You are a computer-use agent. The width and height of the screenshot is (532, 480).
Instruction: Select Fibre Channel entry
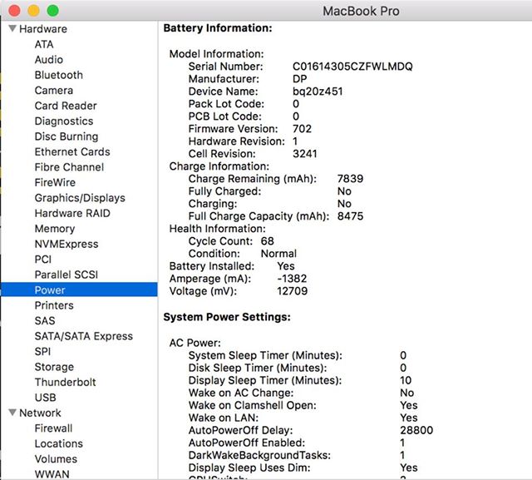point(69,167)
